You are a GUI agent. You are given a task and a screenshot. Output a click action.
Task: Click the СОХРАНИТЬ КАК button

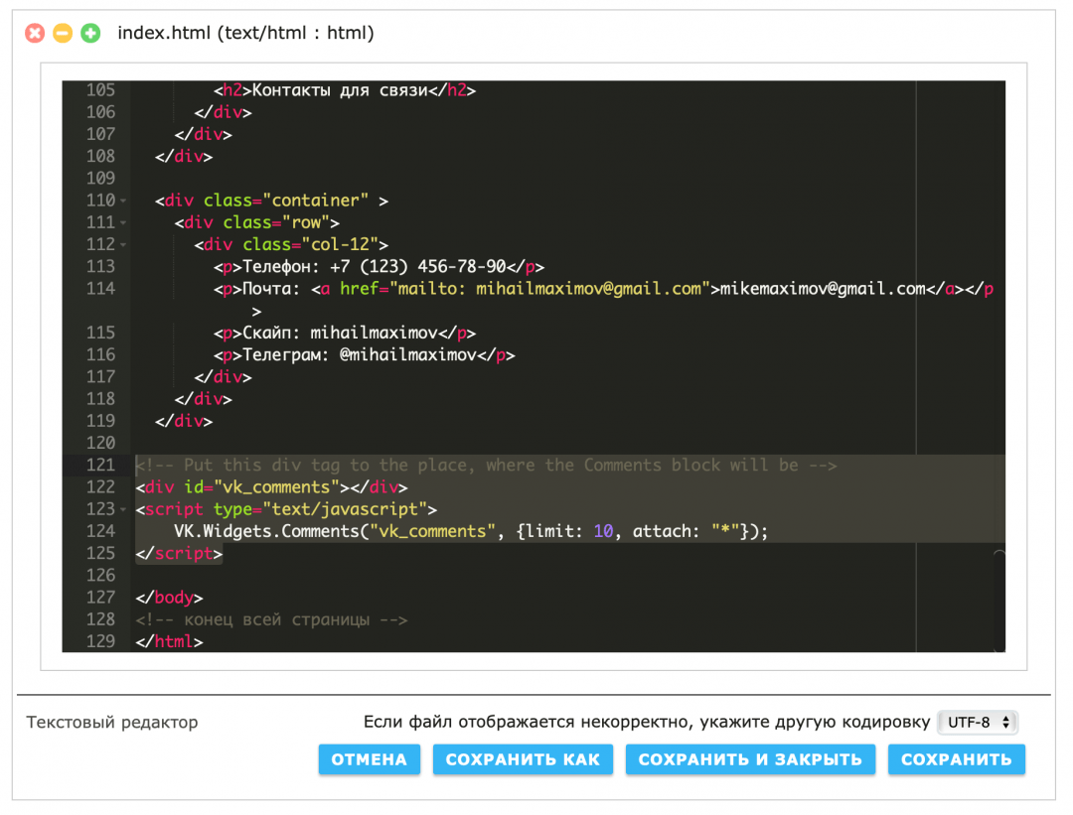click(523, 759)
